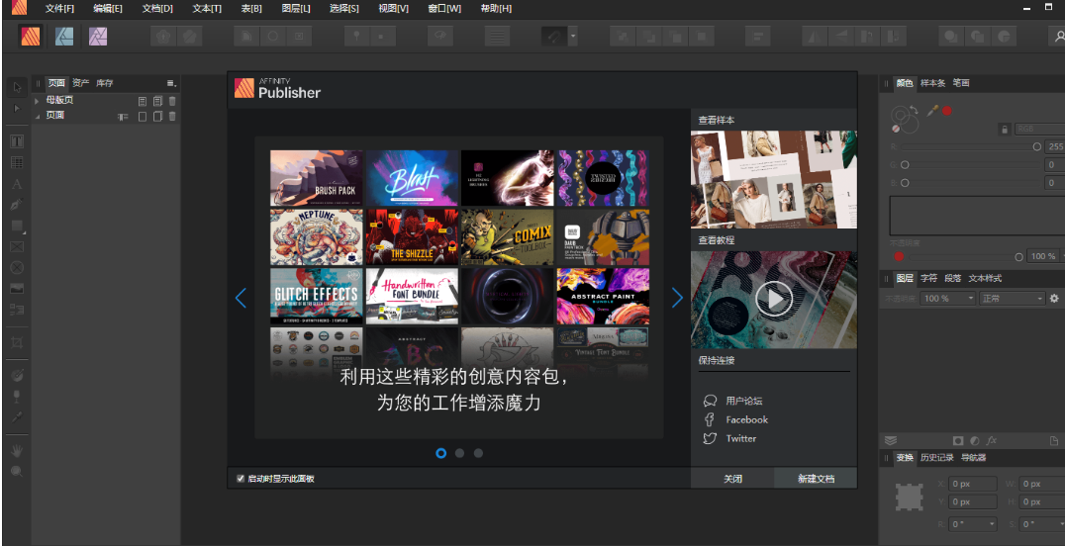Switch to Designer persona icon
1065x546 pixels.
64,36
